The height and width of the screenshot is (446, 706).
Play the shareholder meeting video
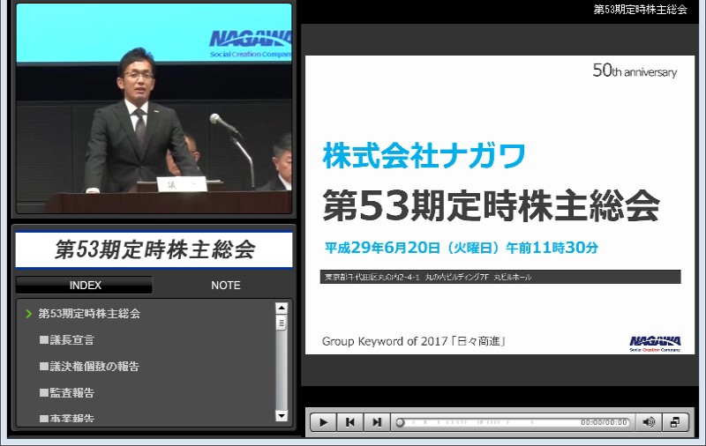click(323, 422)
